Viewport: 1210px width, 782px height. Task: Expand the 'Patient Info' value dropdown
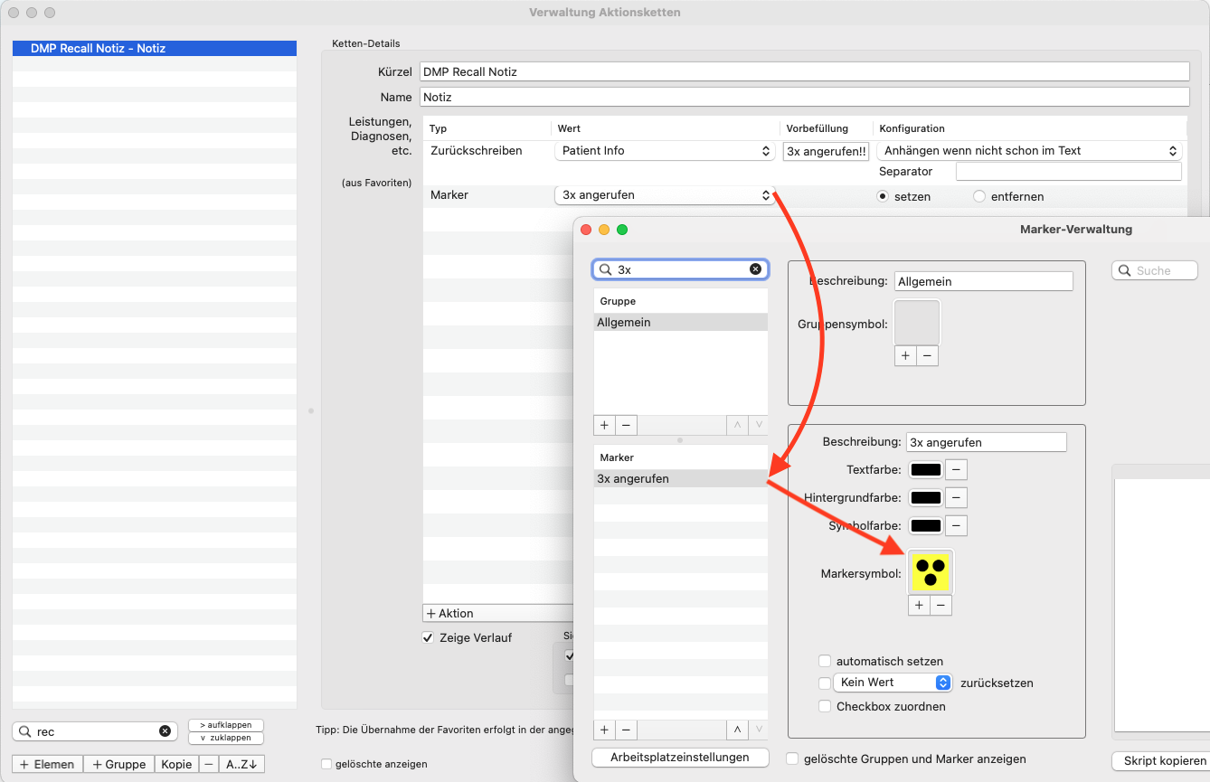664,151
